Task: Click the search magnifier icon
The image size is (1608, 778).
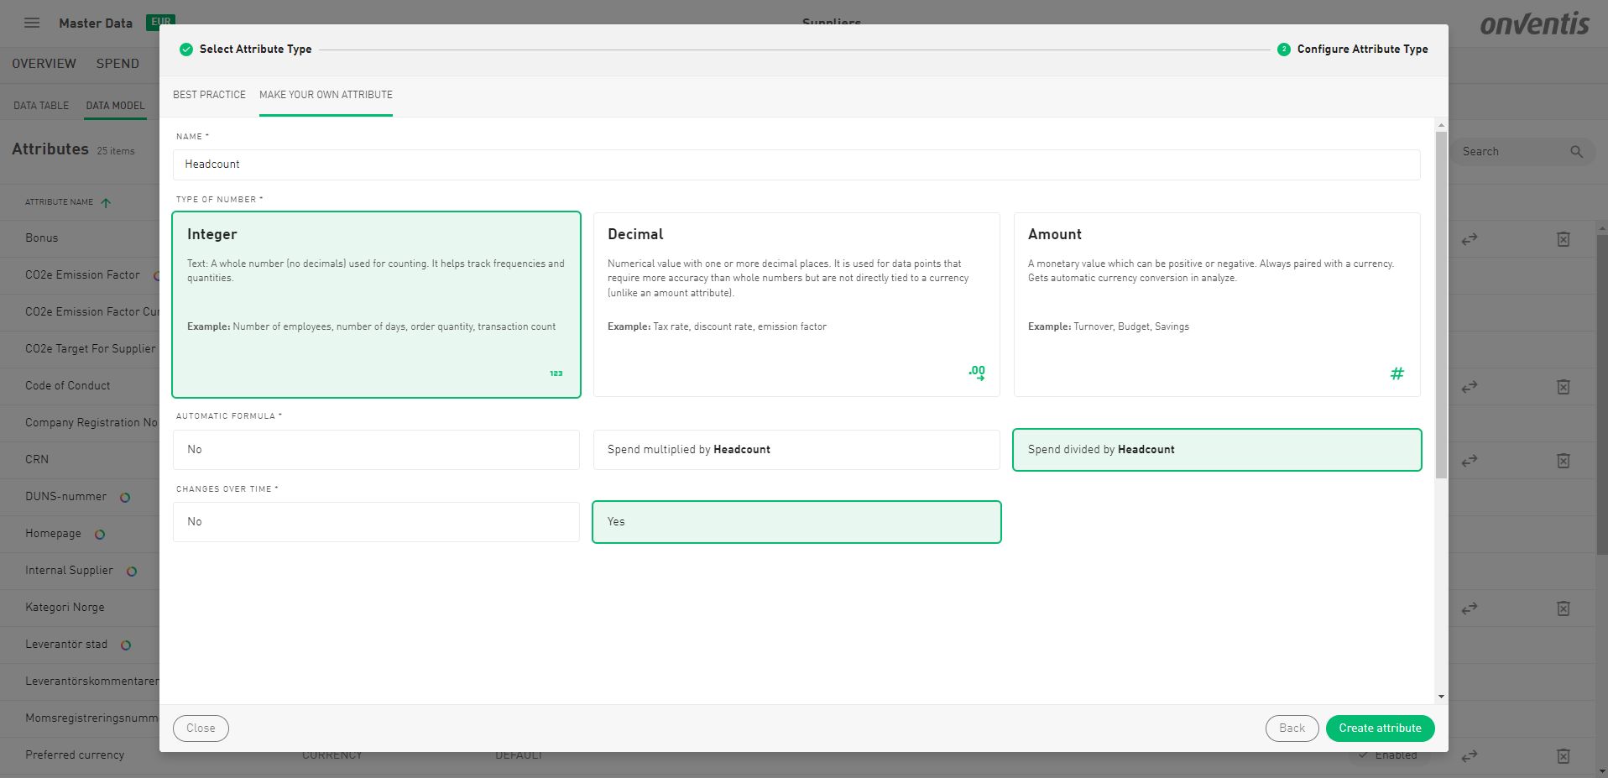Action: click(x=1576, y=152)
